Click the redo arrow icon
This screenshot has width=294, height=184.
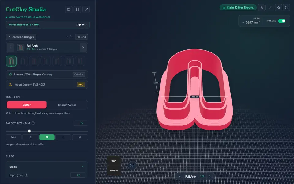point(270,7)
